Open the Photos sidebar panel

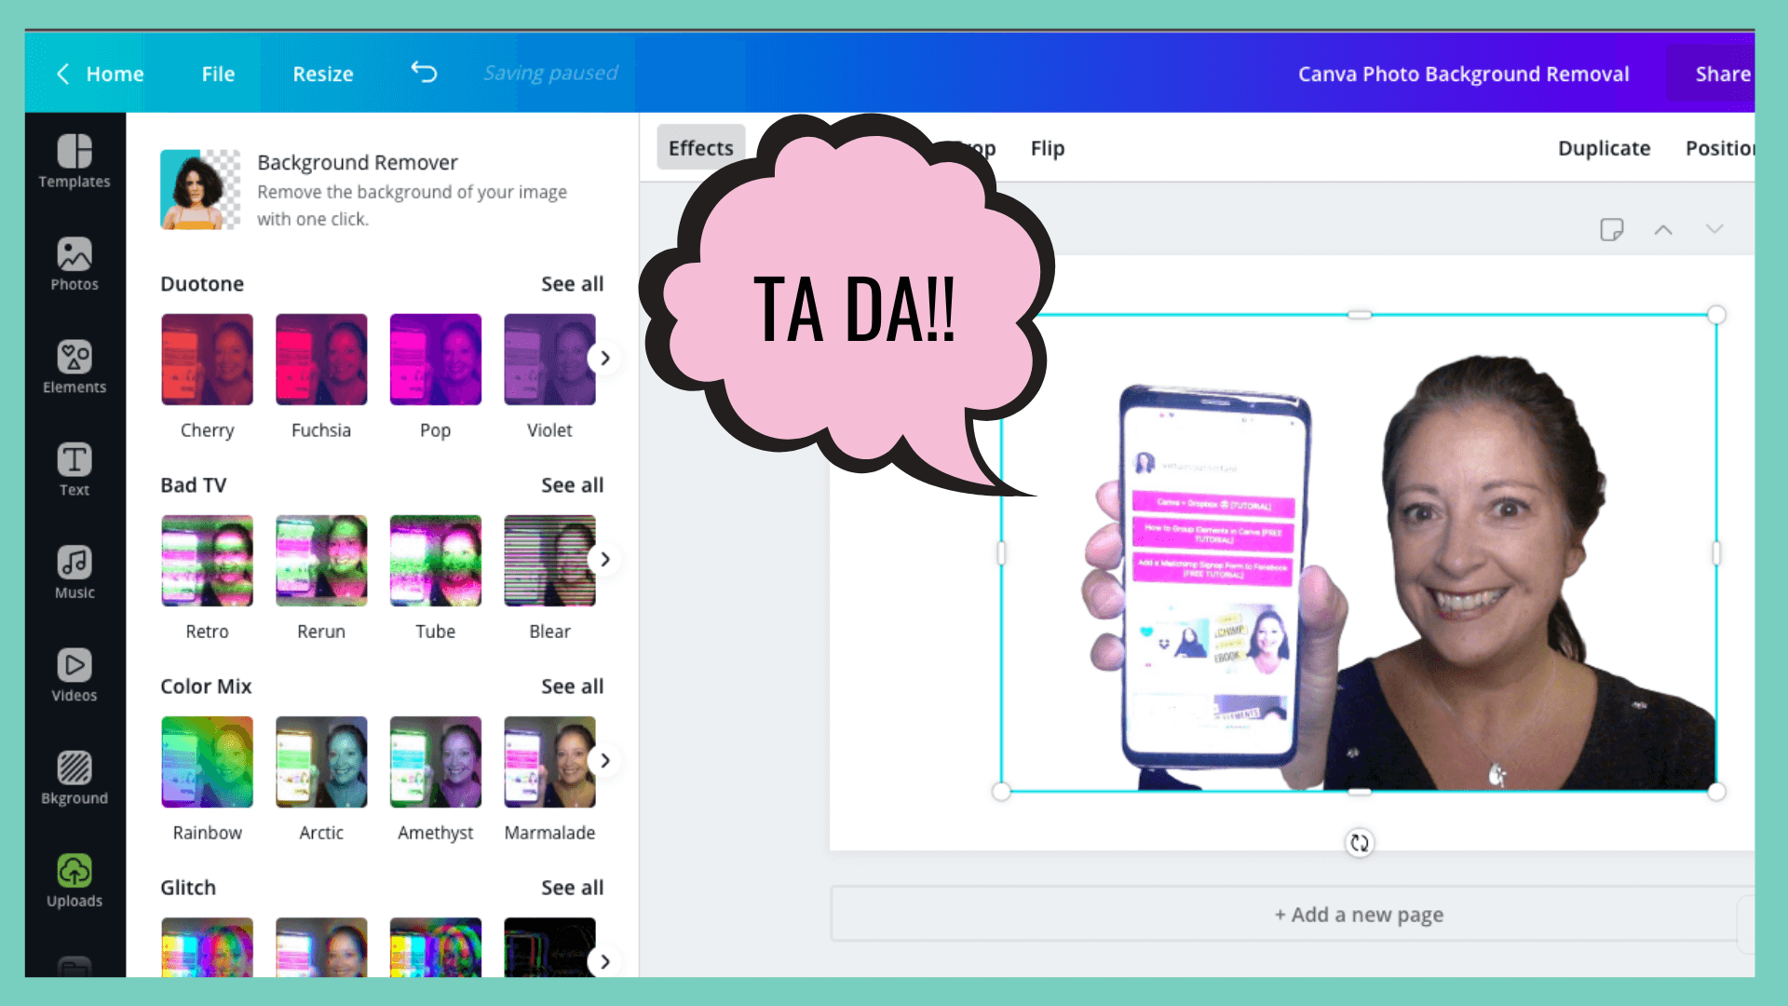(74, 265)
